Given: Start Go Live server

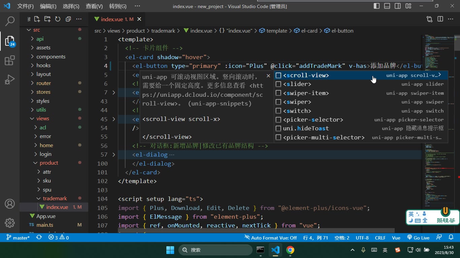Looking at the screenshot, I should pyautogui.click(x=418, y=238).
